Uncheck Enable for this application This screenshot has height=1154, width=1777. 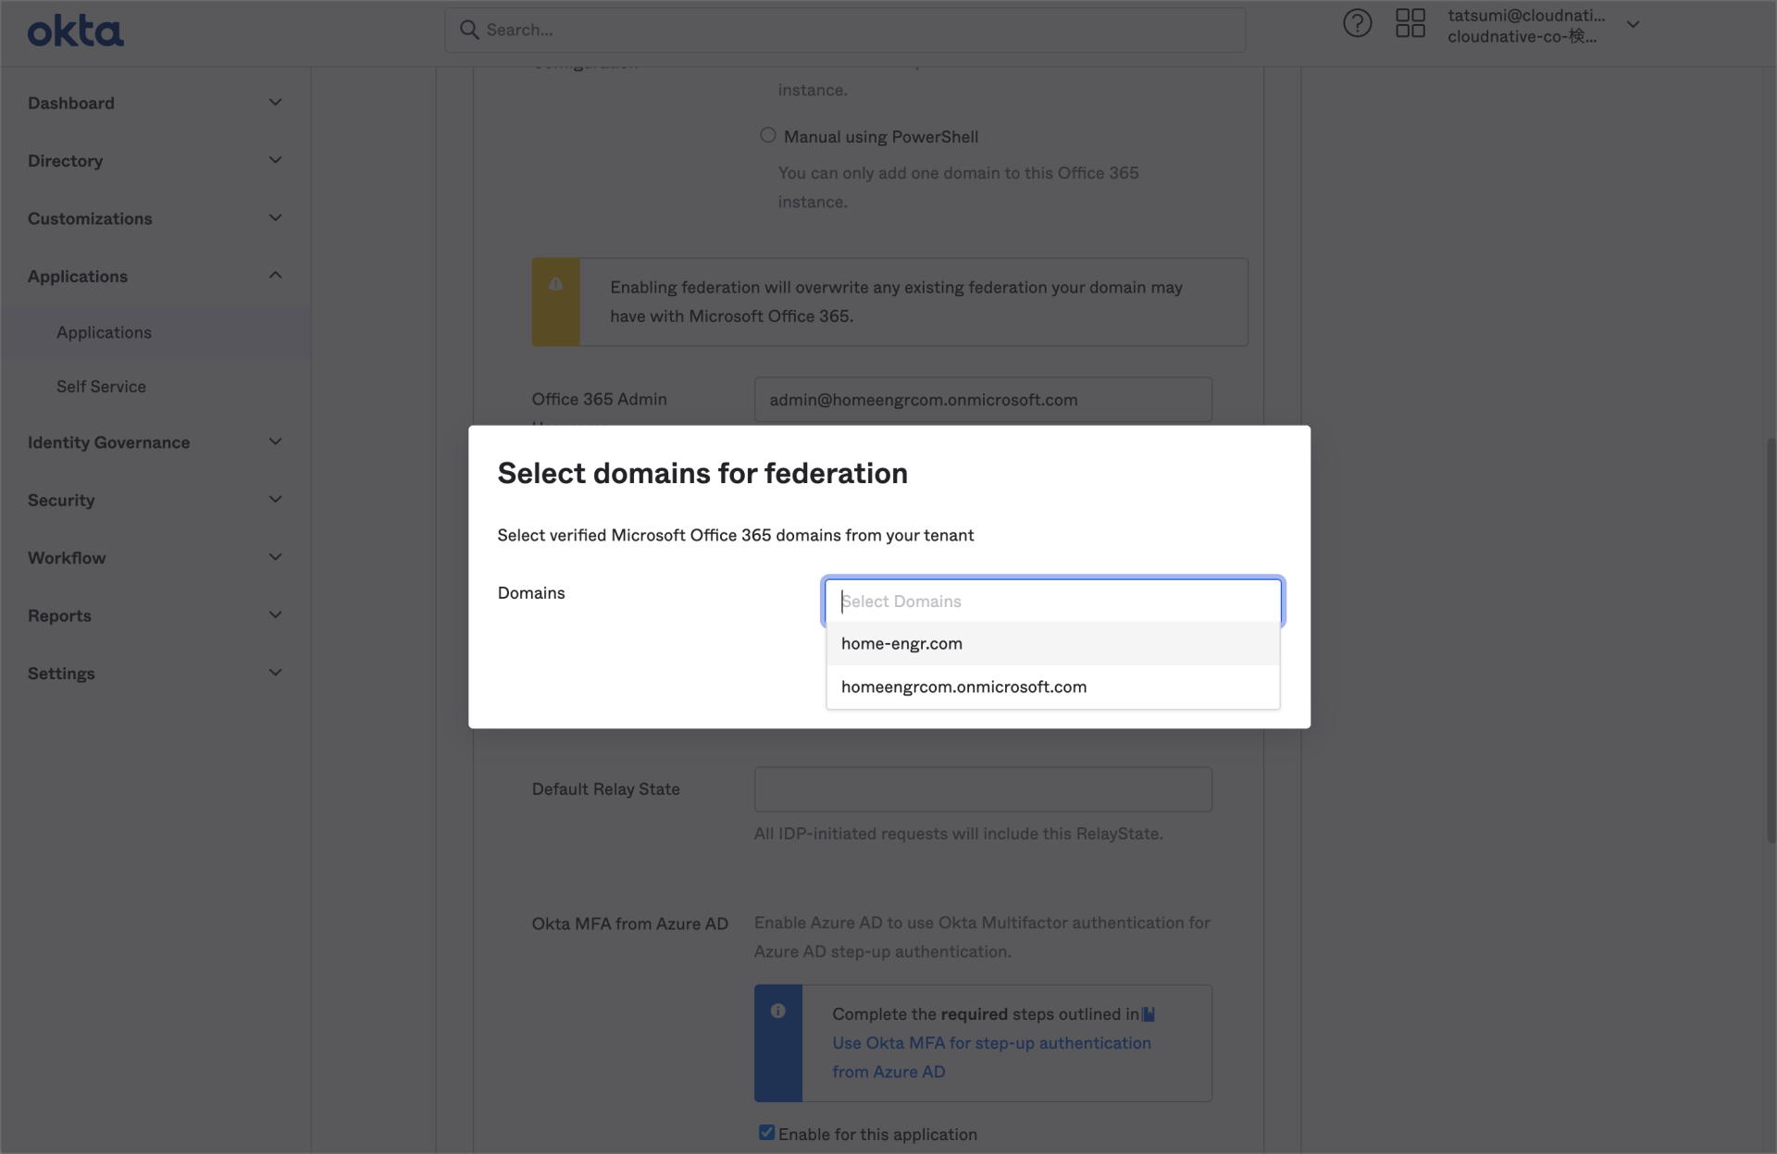(x=767, y=1132)
